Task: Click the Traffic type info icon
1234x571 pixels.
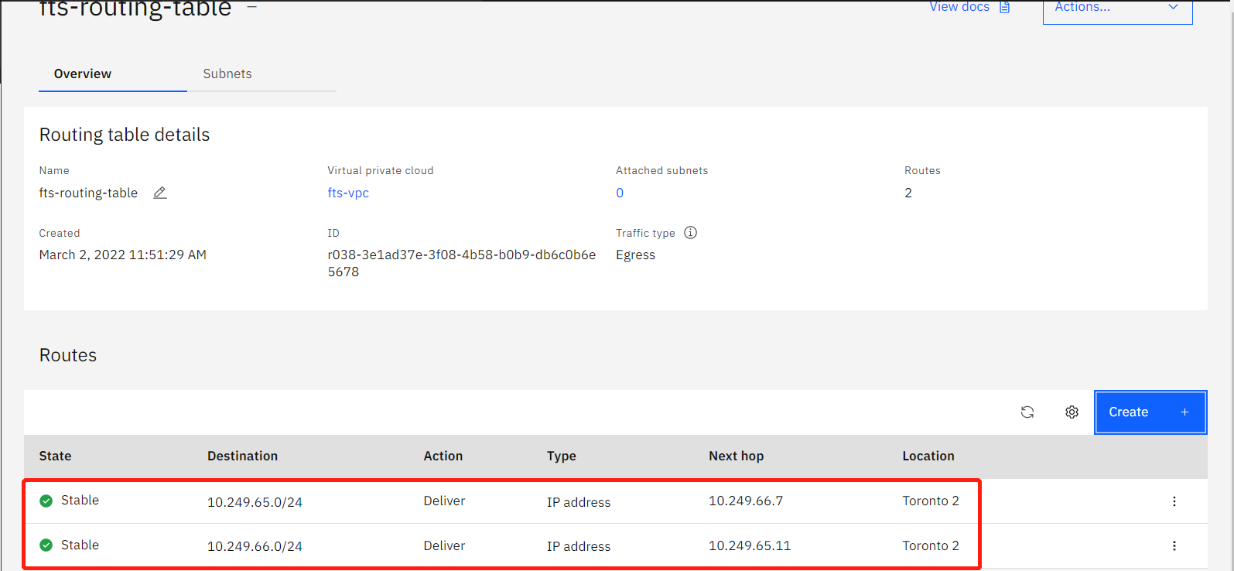Action: (691, 233)
